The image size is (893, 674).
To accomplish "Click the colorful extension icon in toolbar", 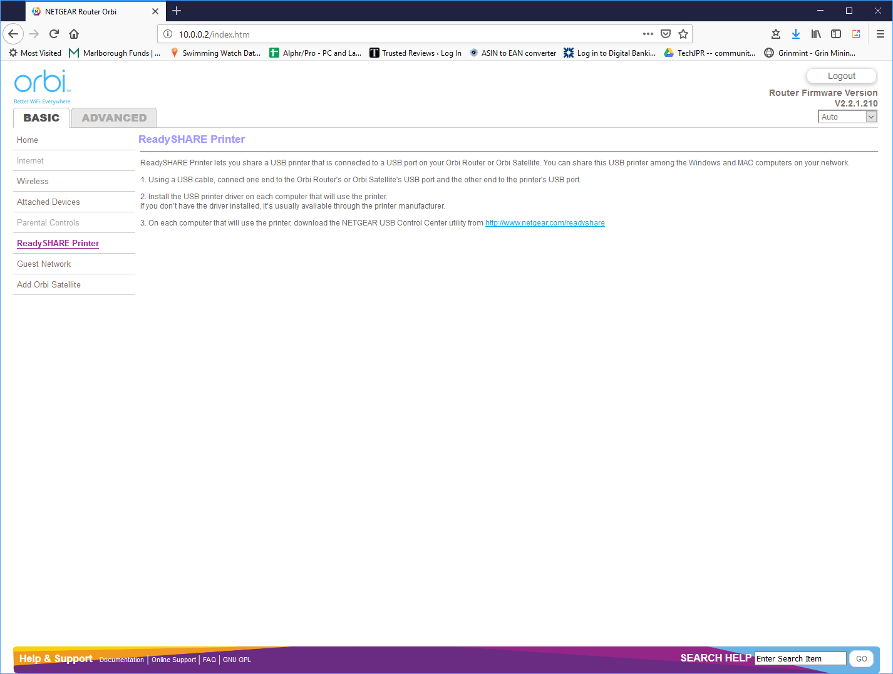I will point(856,34).
